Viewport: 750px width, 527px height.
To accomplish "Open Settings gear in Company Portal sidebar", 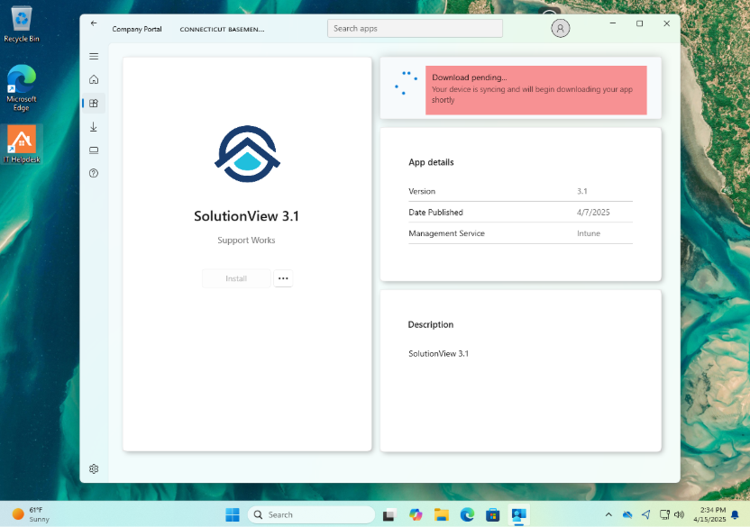I will (94, 468).
